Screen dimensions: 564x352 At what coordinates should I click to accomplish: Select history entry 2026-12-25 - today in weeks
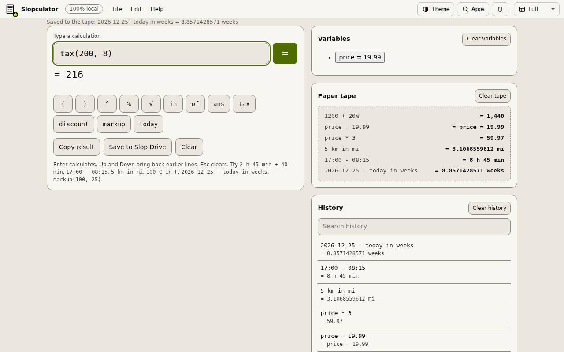(x=414, y=249)
